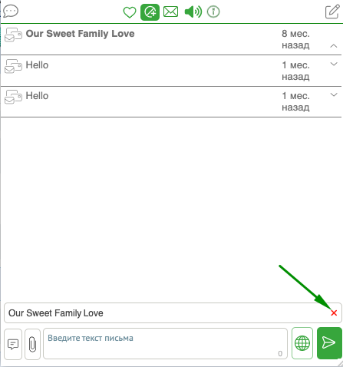
Task: Expand the first Hello message
Action: 334,64
